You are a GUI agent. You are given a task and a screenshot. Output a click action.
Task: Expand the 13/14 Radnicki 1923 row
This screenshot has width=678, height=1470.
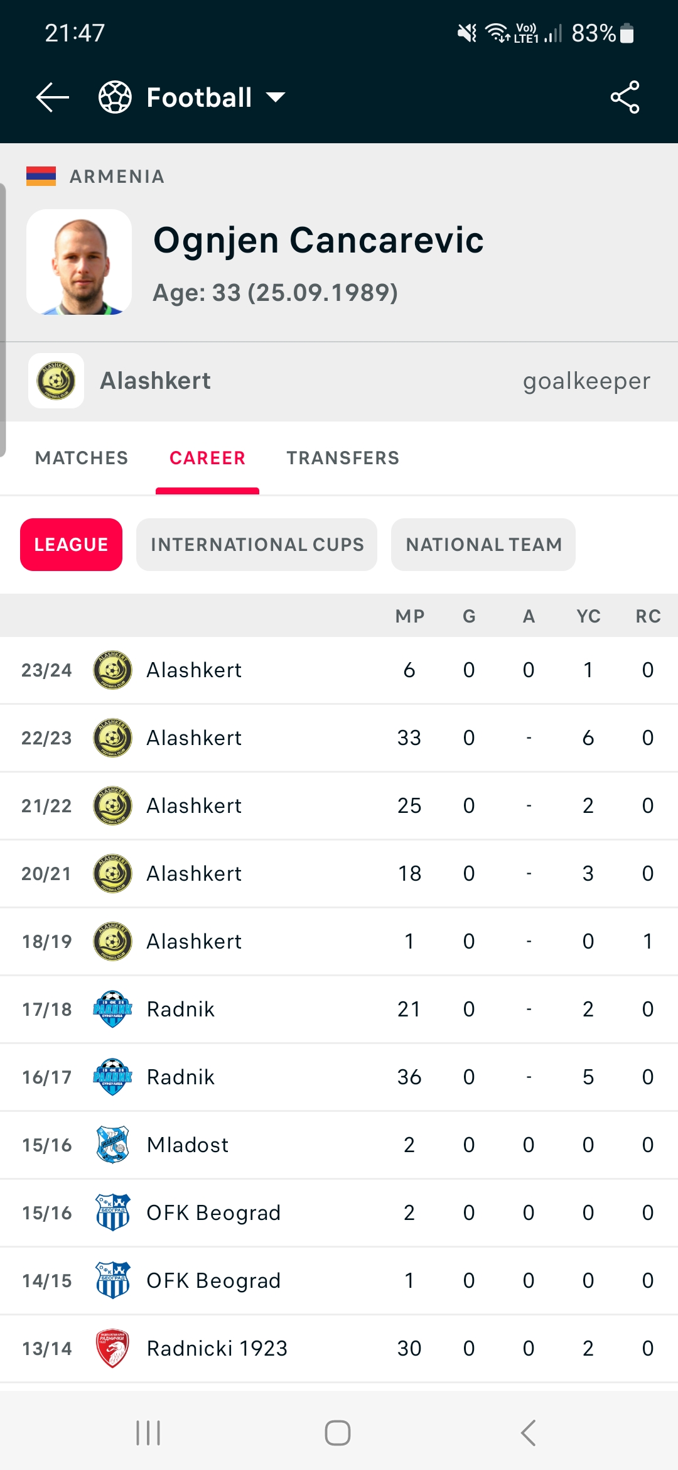pos(339,1347)
